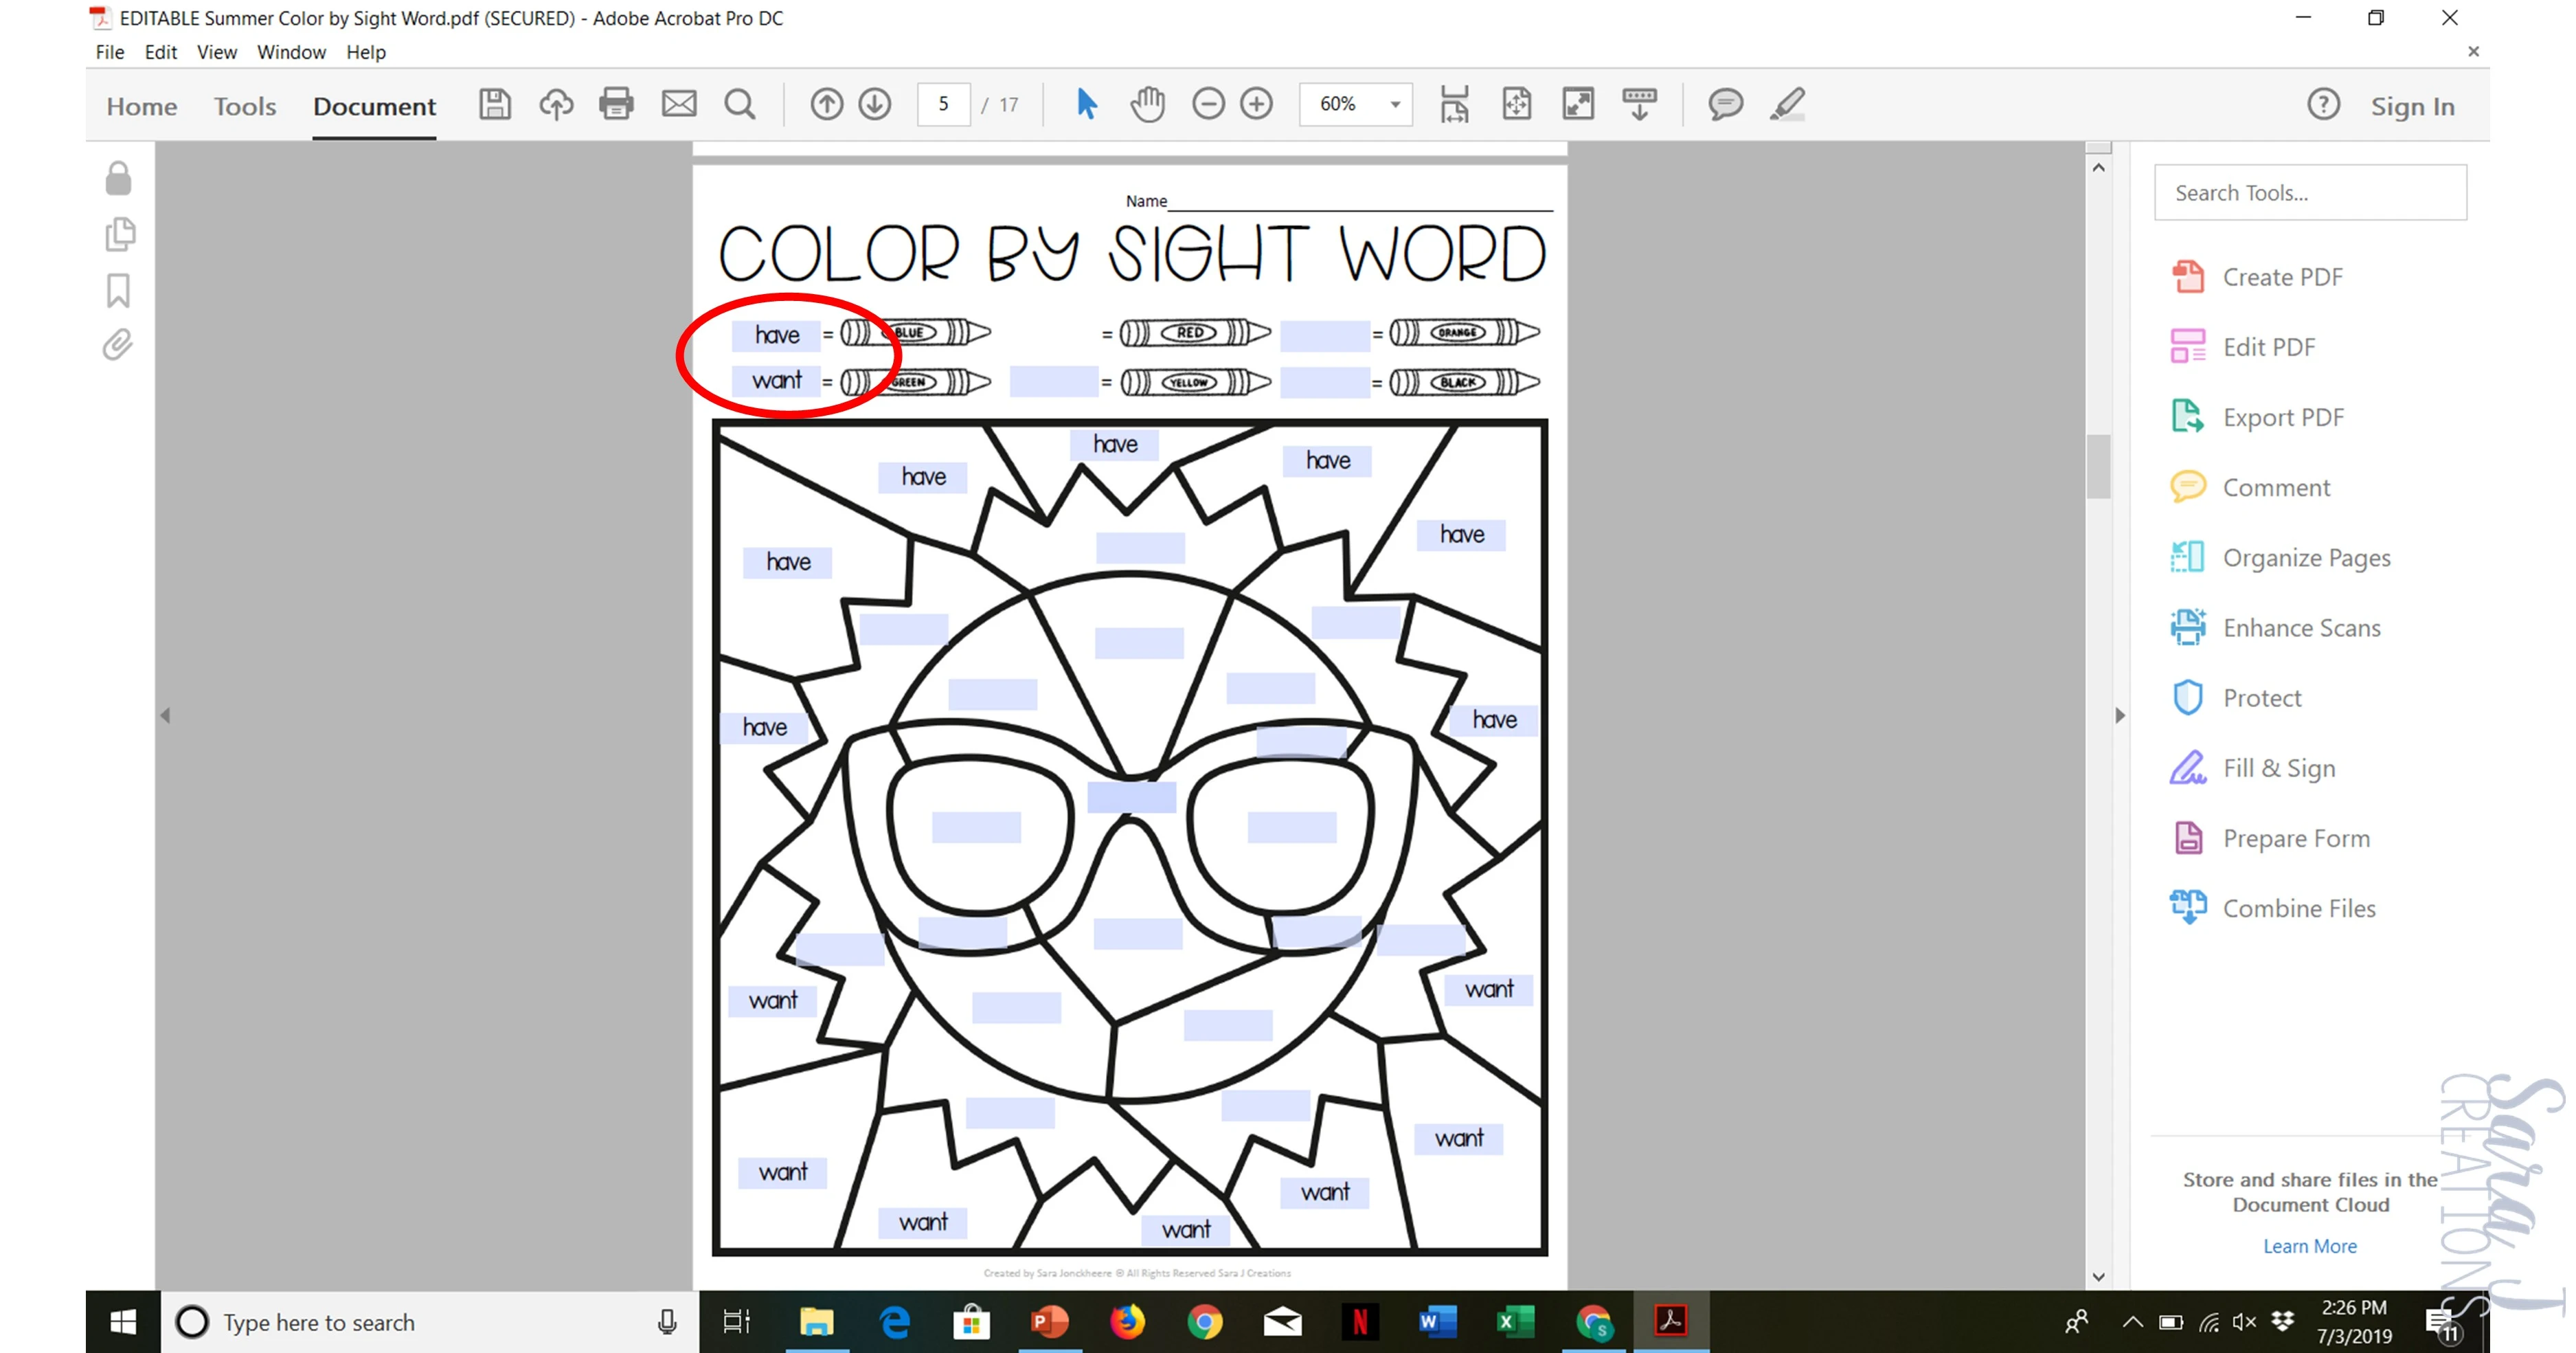Open the Attachments paperclip panel
The image size is (2576, 1353).
tap(118, 345)
